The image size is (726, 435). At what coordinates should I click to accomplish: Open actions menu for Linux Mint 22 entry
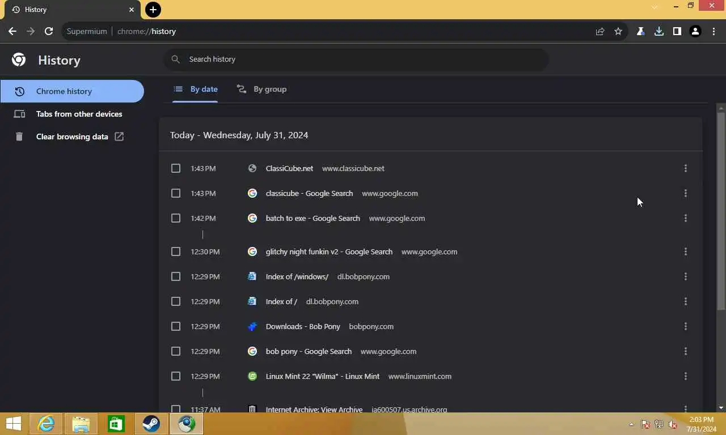click(x=685, y=376)
